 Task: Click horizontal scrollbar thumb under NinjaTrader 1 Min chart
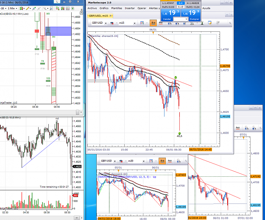(78, 112)
